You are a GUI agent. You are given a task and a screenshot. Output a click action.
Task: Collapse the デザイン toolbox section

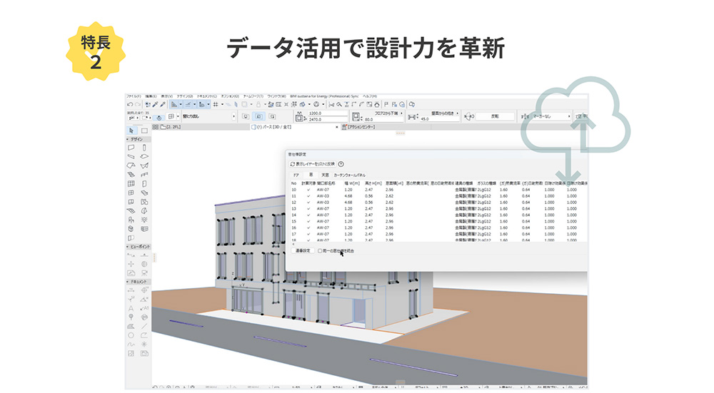point(128,140)
